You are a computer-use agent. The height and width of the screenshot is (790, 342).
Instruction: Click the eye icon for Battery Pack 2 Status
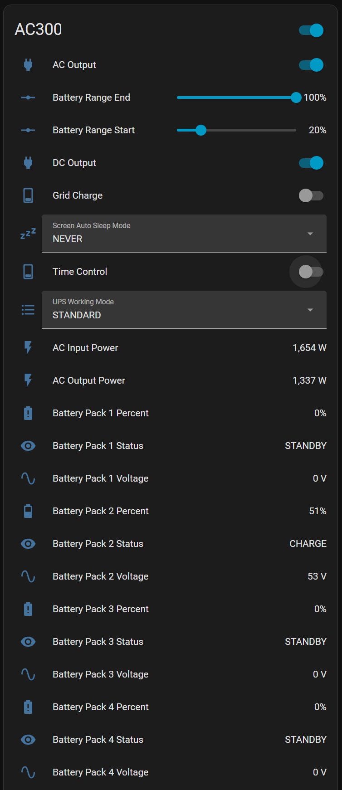click(28, 544)
